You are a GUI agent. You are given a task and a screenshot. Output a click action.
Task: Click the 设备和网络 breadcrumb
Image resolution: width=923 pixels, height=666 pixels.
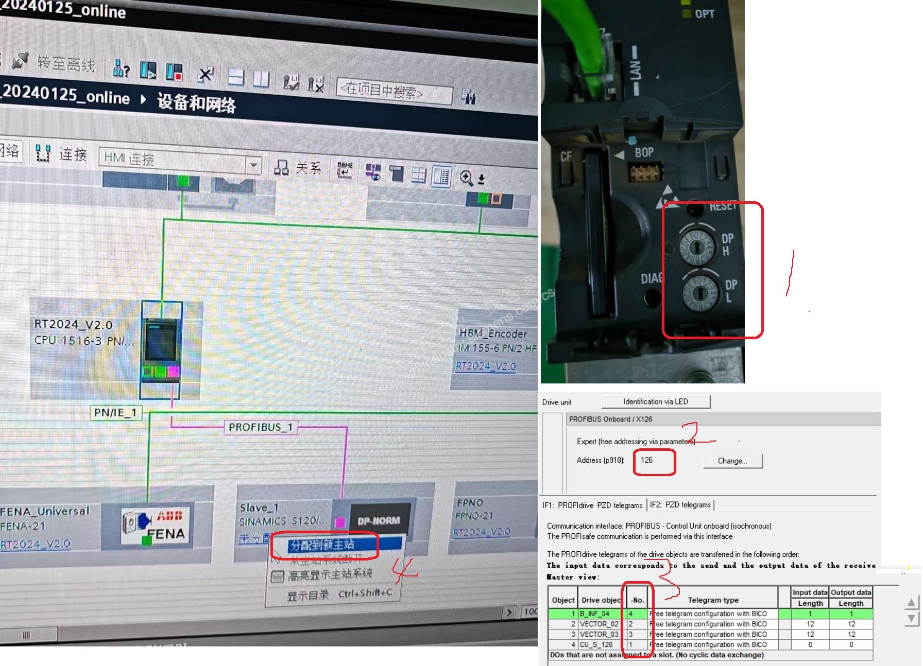(196, 103)
